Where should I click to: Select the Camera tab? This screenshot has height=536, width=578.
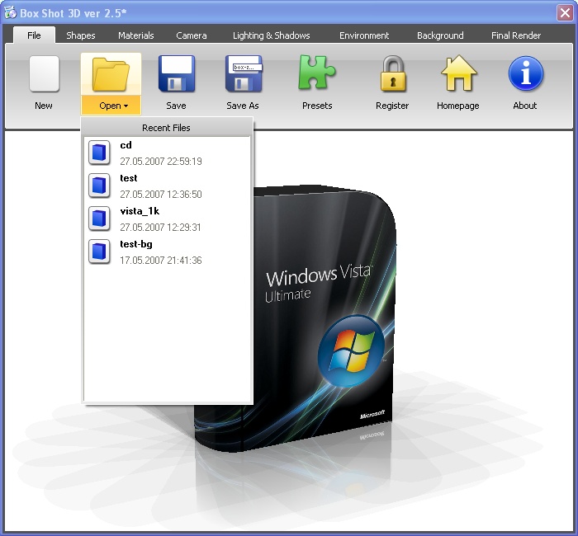click(191, 35)
